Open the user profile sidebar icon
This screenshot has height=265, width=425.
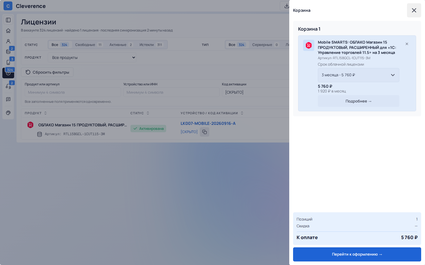8,41
